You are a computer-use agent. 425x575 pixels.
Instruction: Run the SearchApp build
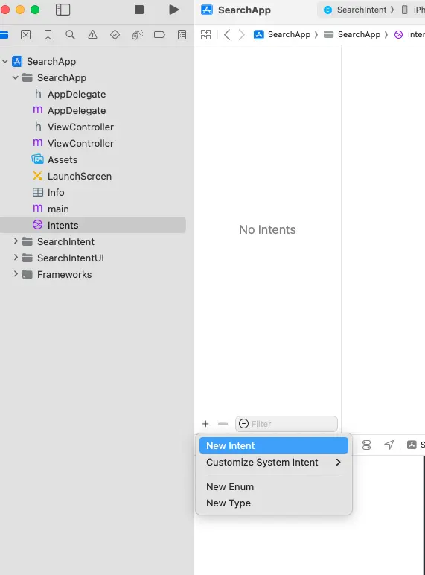(x=174, y=10)
